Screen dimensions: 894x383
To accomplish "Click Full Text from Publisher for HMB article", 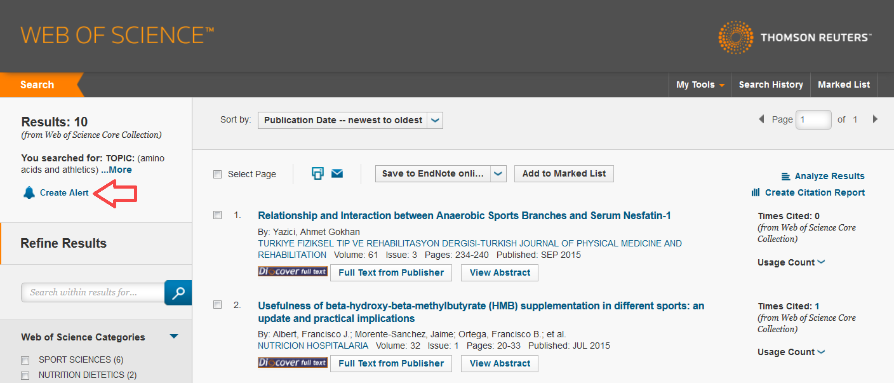I will (x=391, y=363).
